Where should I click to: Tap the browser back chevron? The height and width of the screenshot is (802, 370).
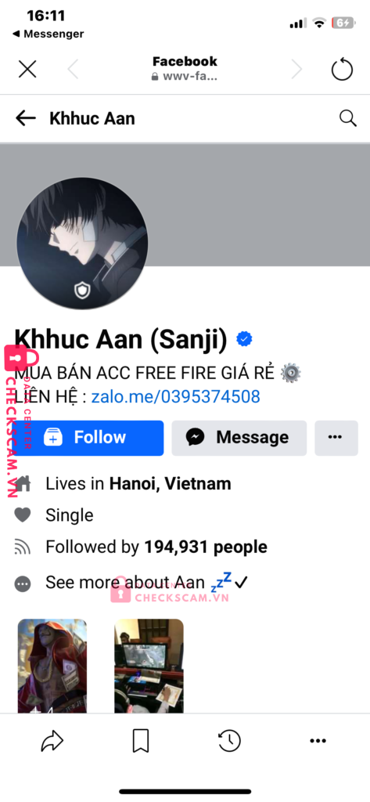(73, 69)
